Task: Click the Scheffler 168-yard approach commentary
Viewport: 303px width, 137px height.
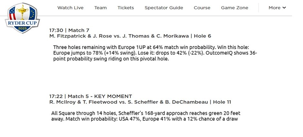Action: [x=145, y=116]
